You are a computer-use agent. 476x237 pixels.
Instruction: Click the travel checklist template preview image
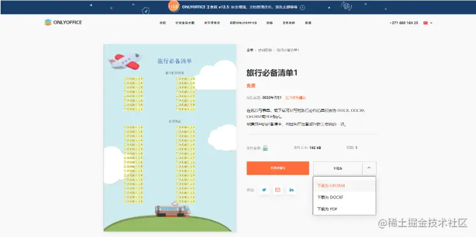pos(169,137)
